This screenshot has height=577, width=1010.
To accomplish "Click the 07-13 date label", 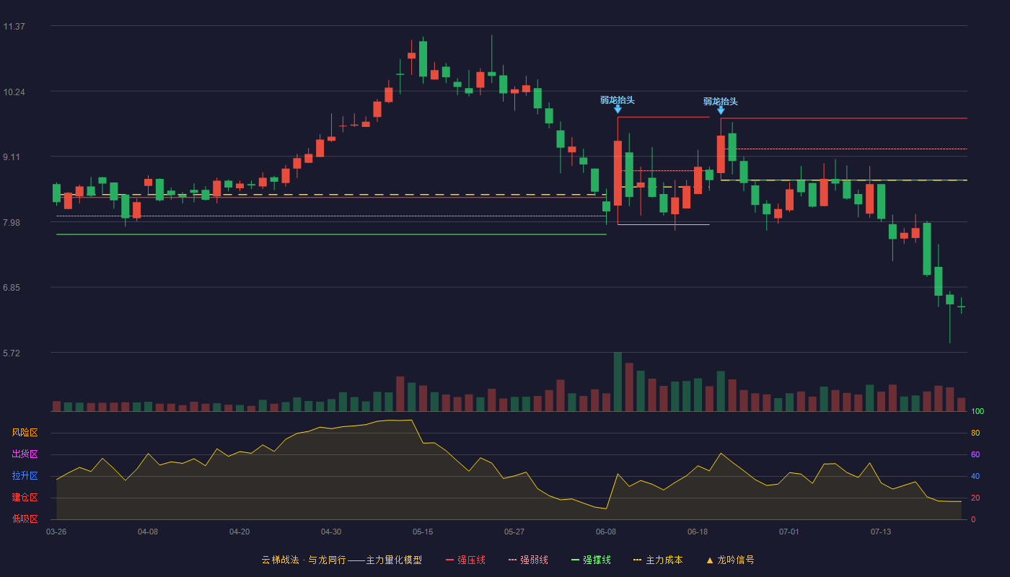I will 881,532.
